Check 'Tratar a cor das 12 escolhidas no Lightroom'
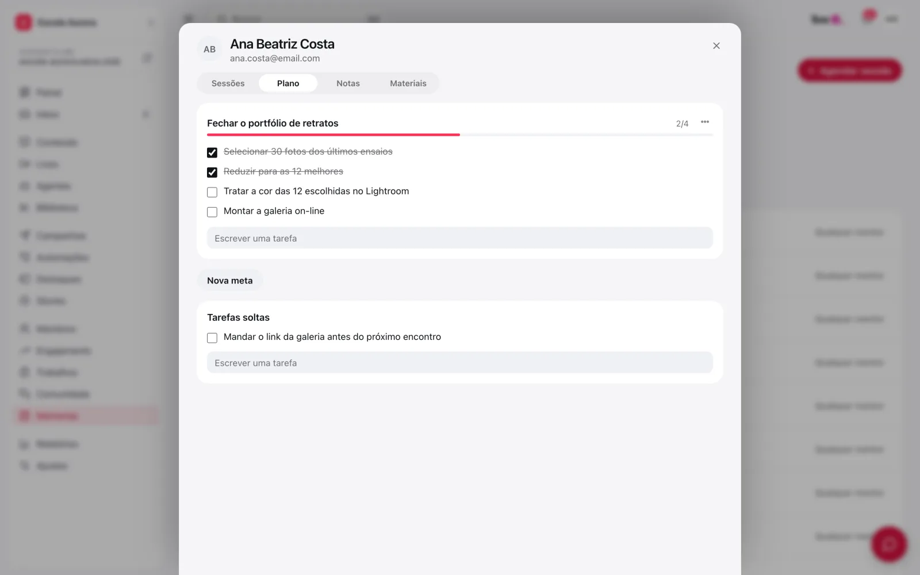This screenshot has height=575, width=920. point(212,192)
